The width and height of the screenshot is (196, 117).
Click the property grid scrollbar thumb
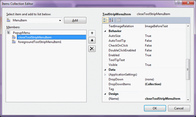pos(188,69)
